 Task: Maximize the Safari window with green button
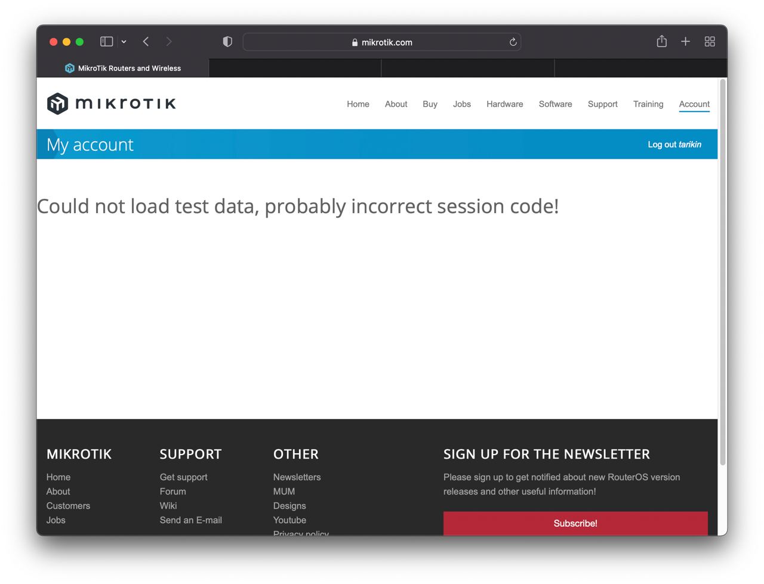click(79, 42)
